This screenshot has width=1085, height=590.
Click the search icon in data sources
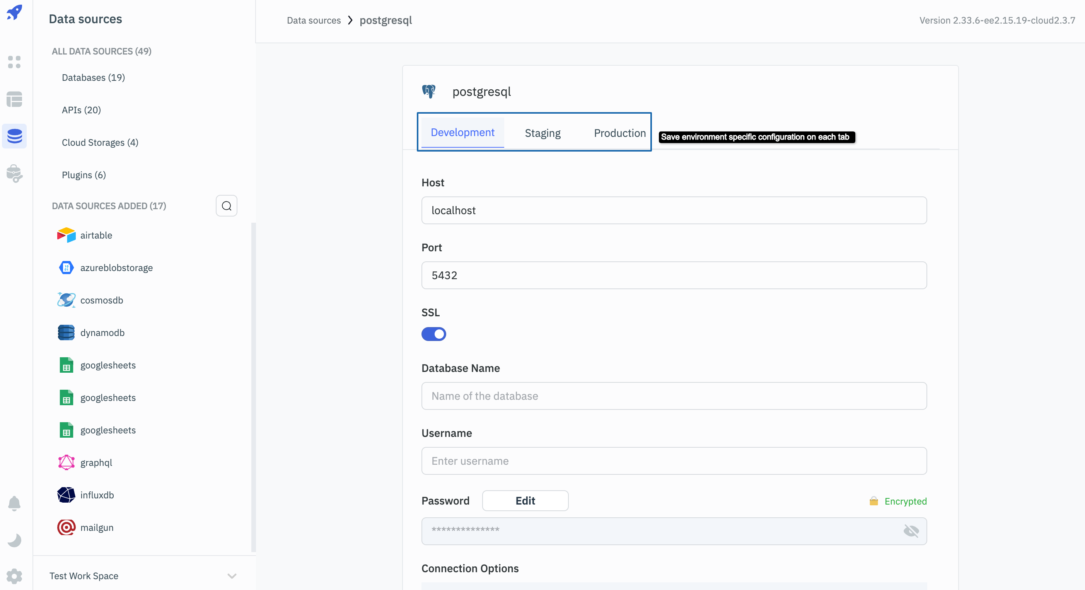pyautogui.click(x=226, y=206)
